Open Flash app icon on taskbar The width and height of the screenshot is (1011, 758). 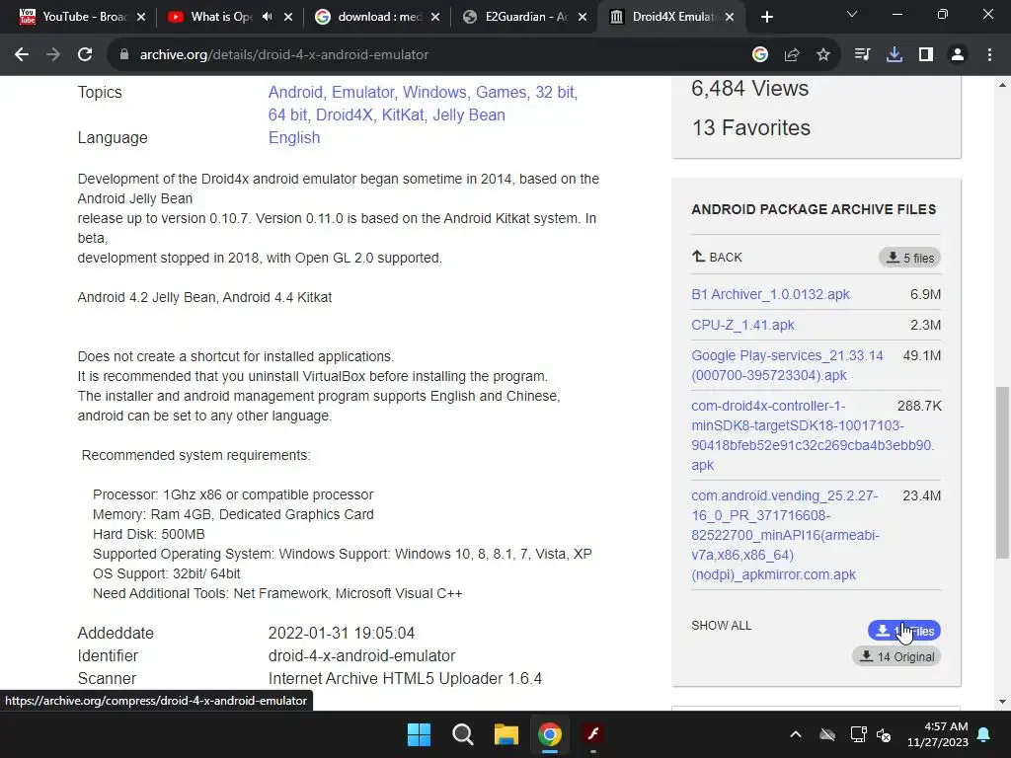click(593, 734)
